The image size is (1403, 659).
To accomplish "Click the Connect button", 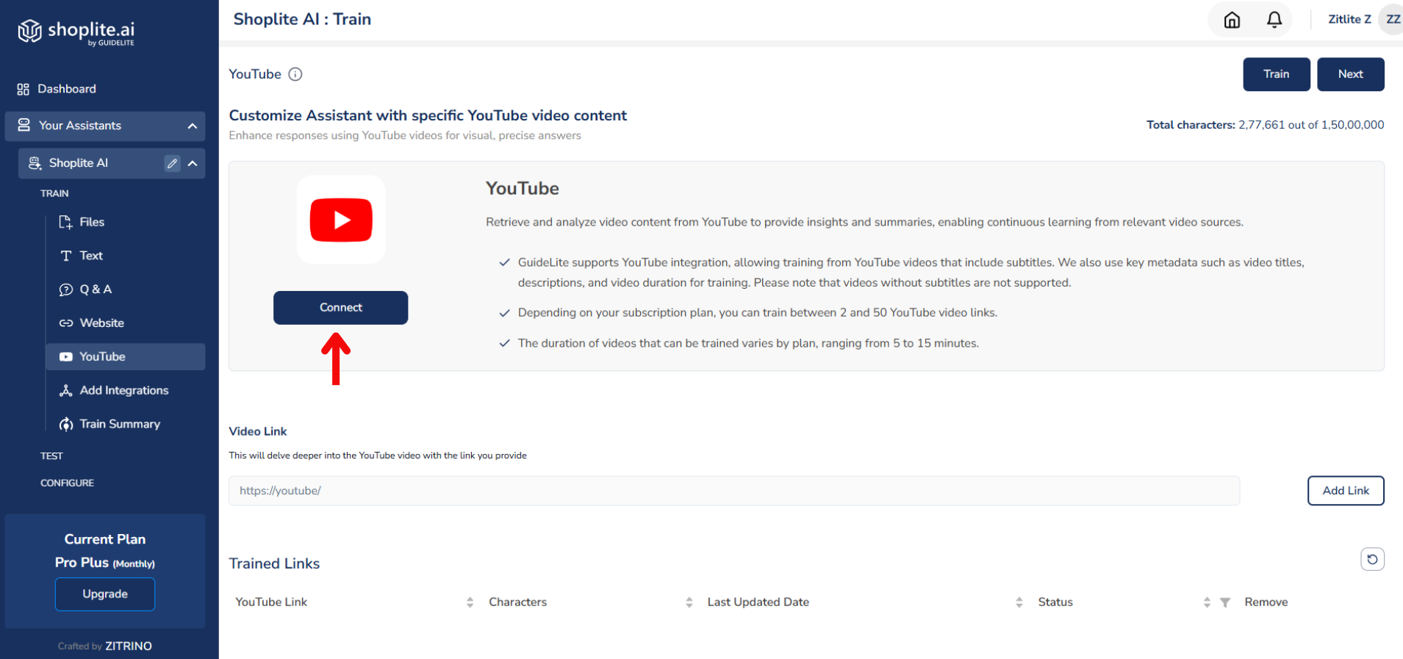I will (x=341, y=308).
